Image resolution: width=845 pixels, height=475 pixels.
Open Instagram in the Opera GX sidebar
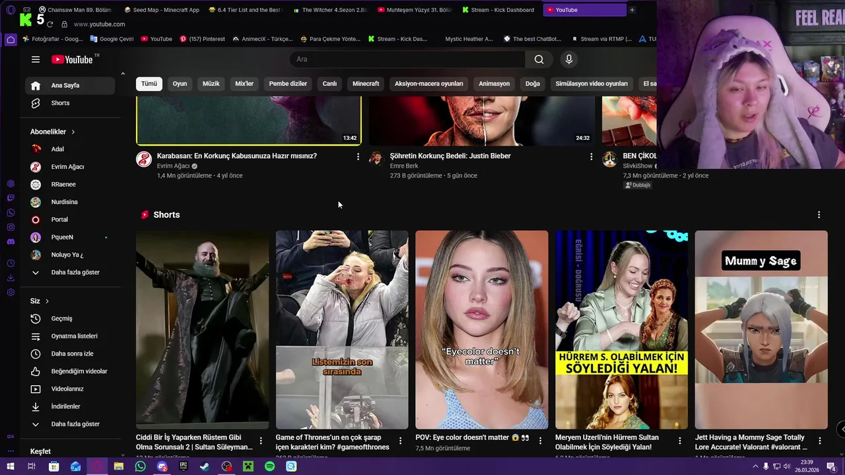point(11,227)
